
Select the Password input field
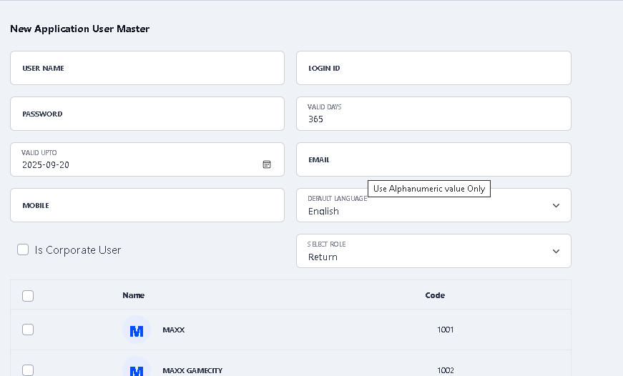point(147,114)
